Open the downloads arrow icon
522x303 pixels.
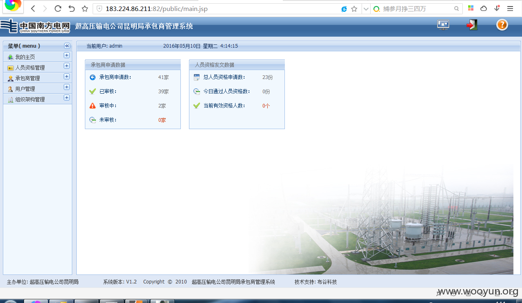(x=497, y=8)
